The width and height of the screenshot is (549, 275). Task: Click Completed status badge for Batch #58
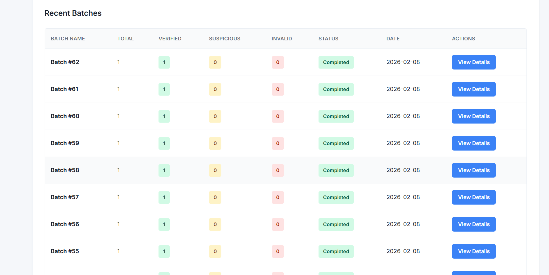(x=336, y=170)
